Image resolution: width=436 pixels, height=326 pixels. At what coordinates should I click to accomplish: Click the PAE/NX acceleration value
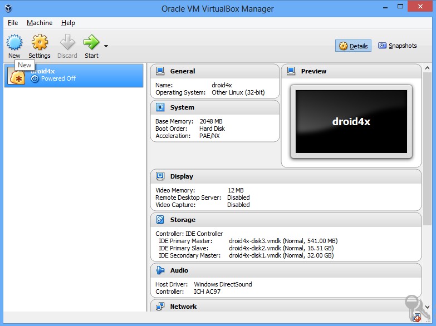(209, 136)
